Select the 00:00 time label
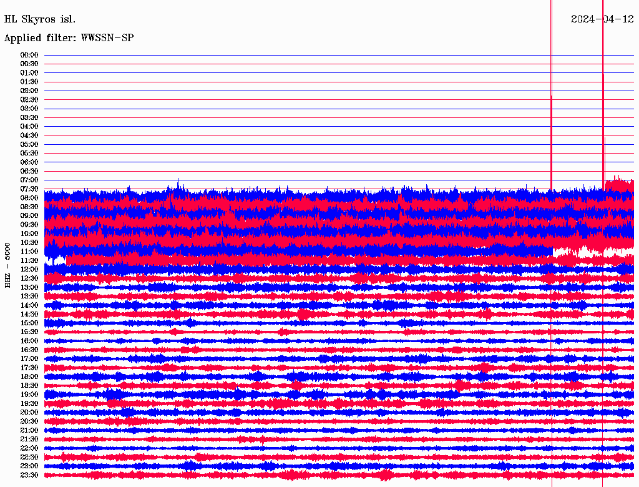The image size is (639, 487). 29,55
